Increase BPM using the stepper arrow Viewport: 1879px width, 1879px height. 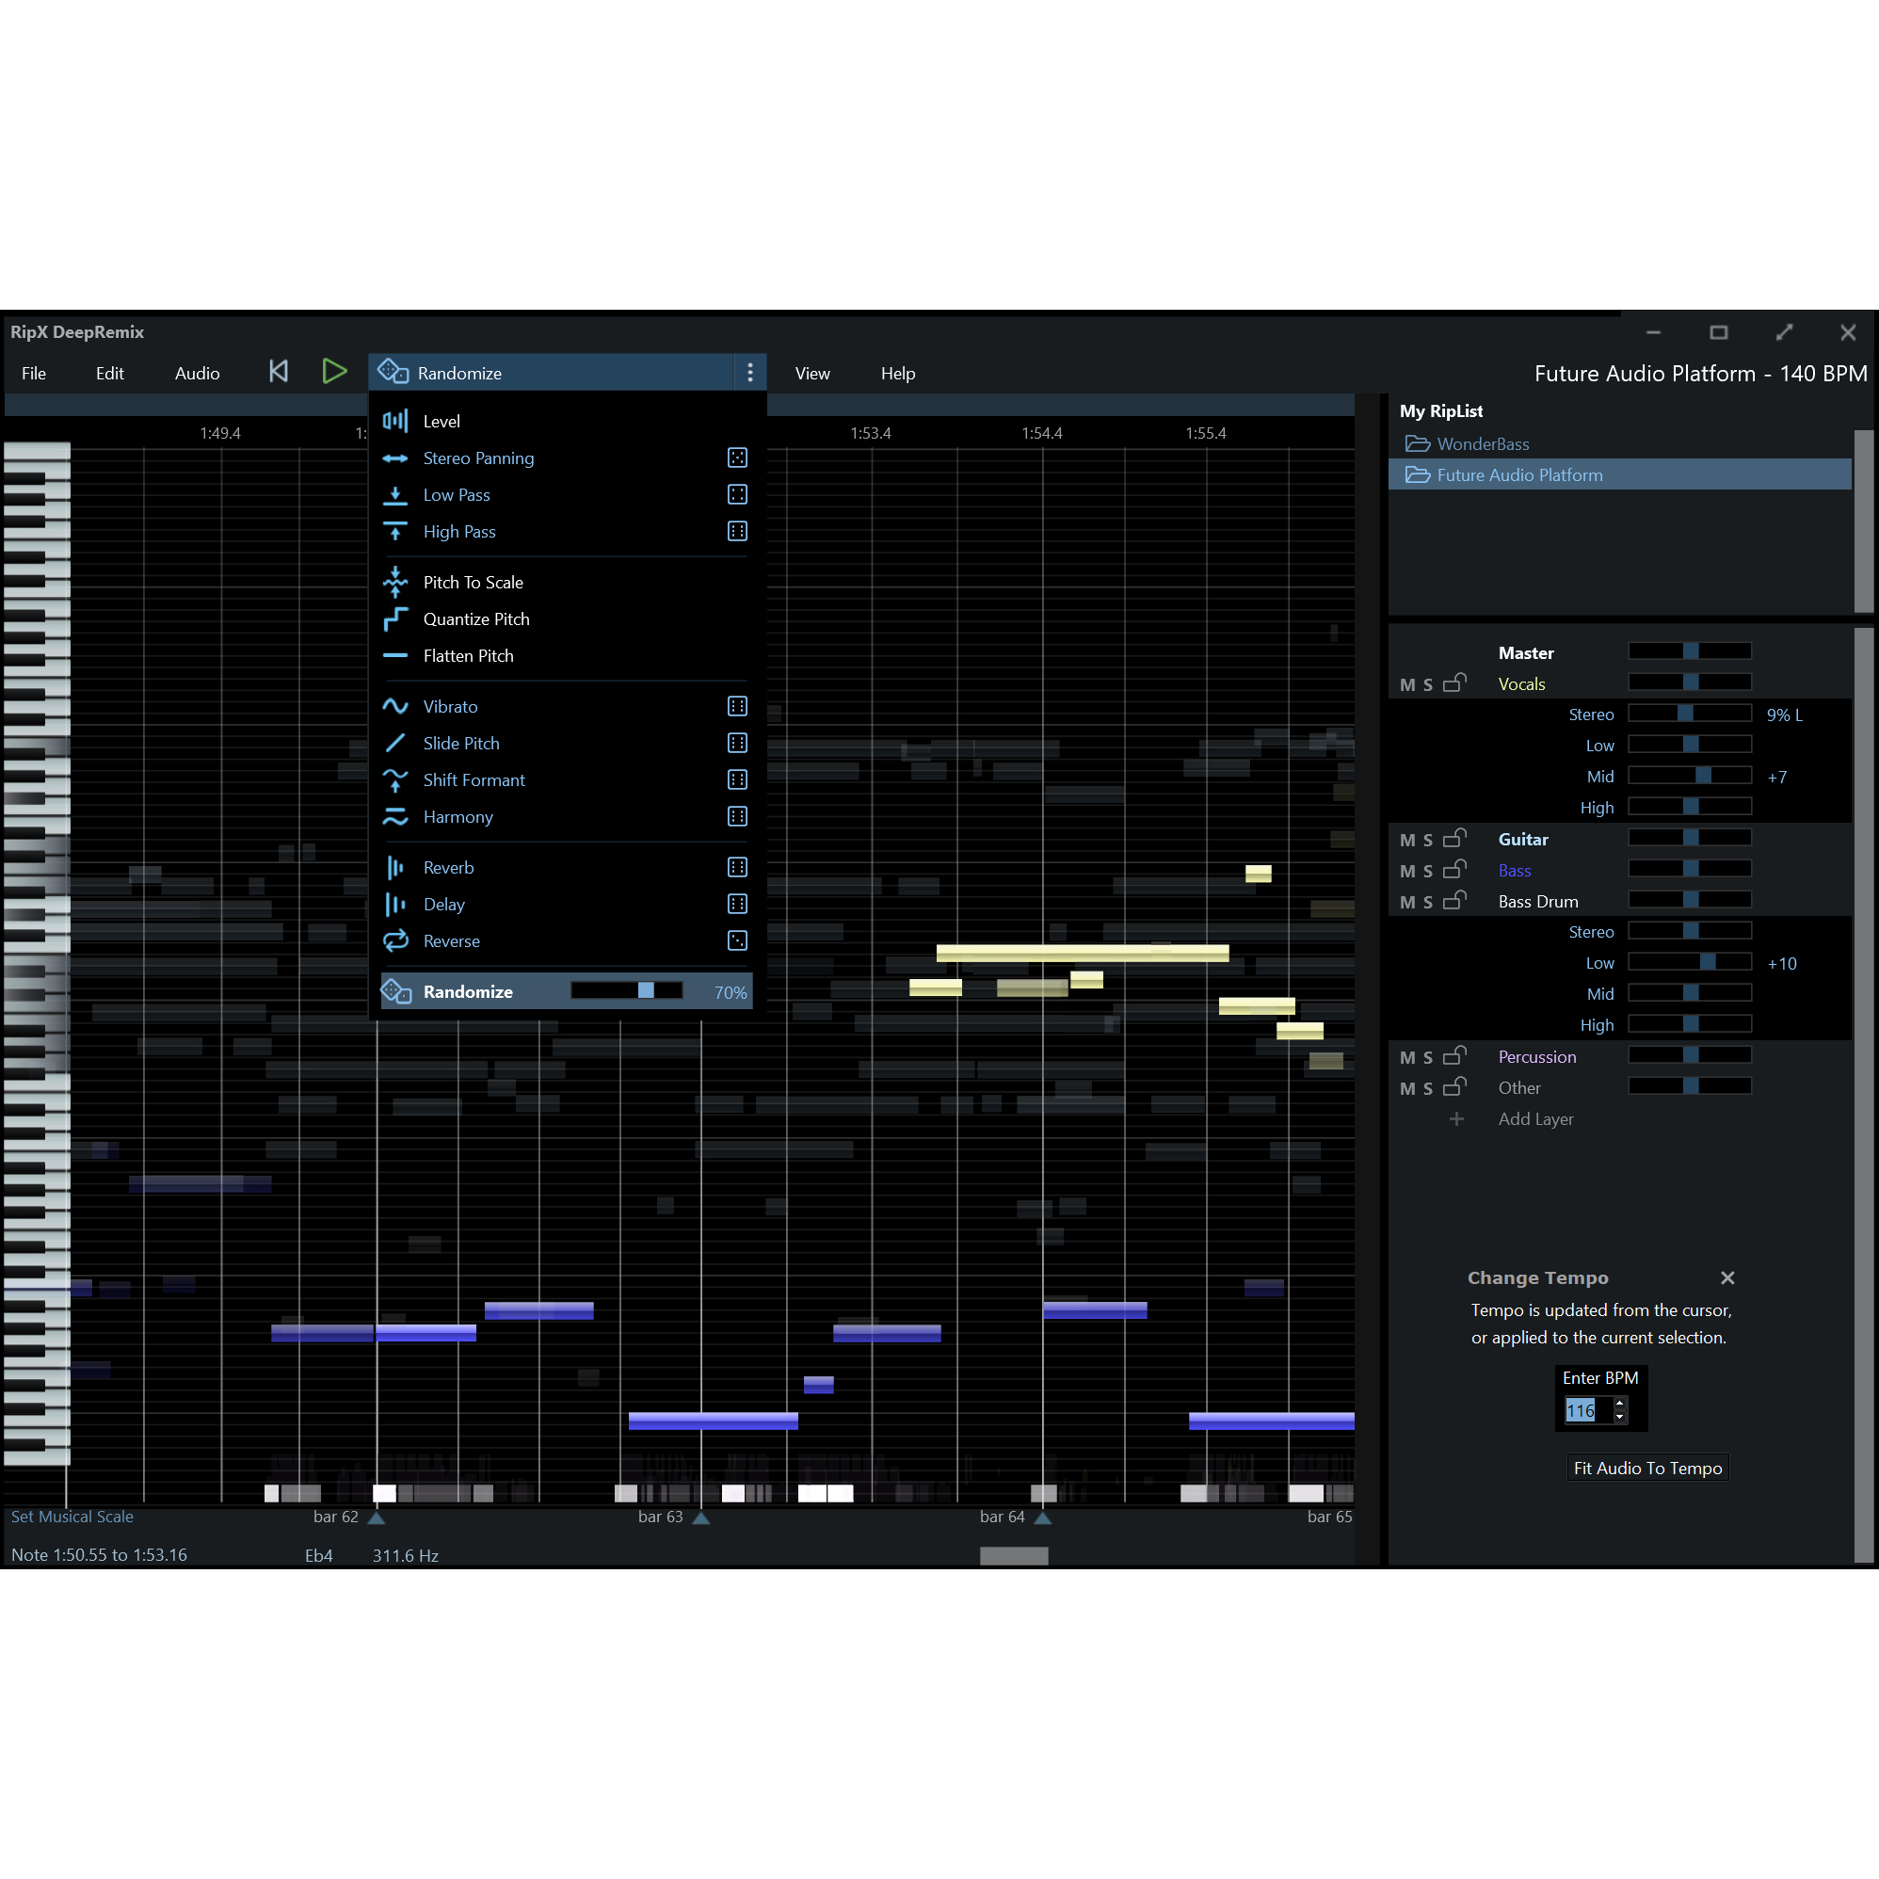coord(1619,1405)
